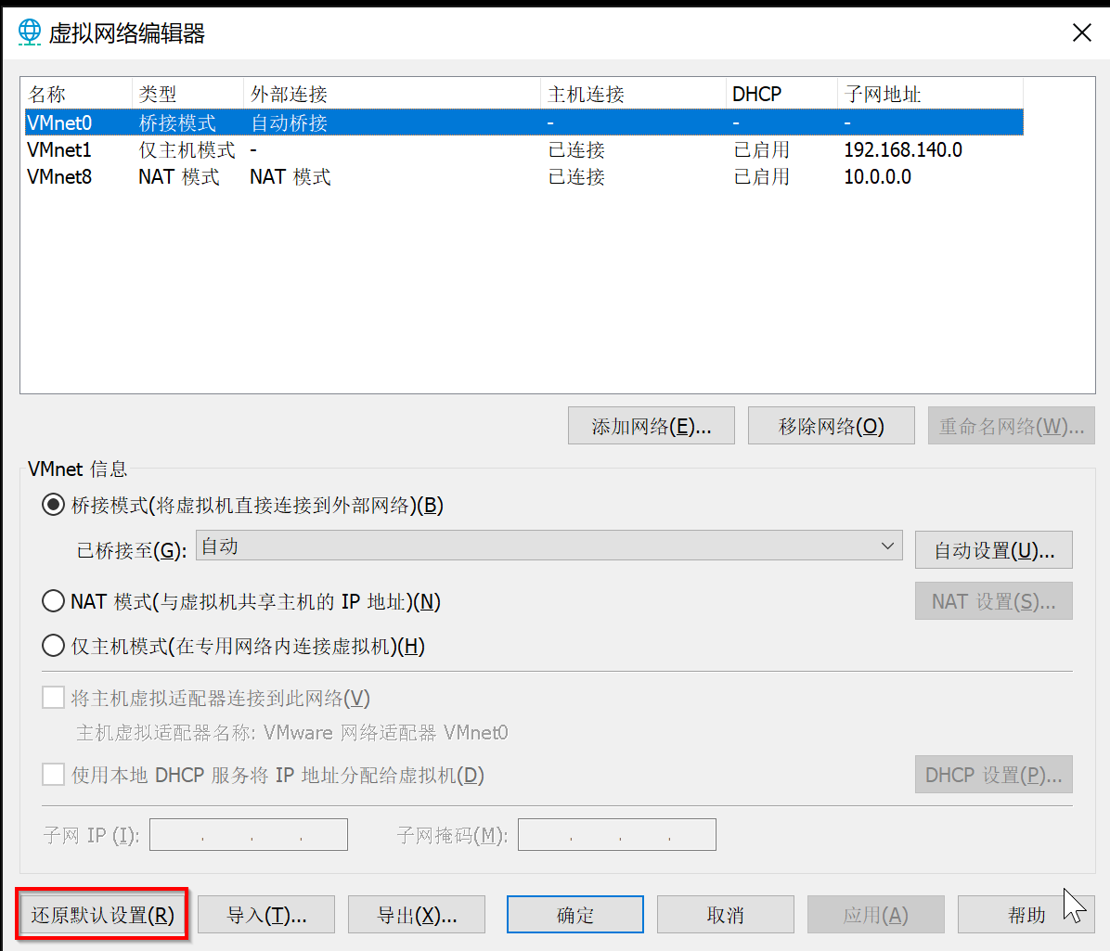
Task: Click the 移除网络(O) button
Action: pyautogui.click(x=831, y=426)
